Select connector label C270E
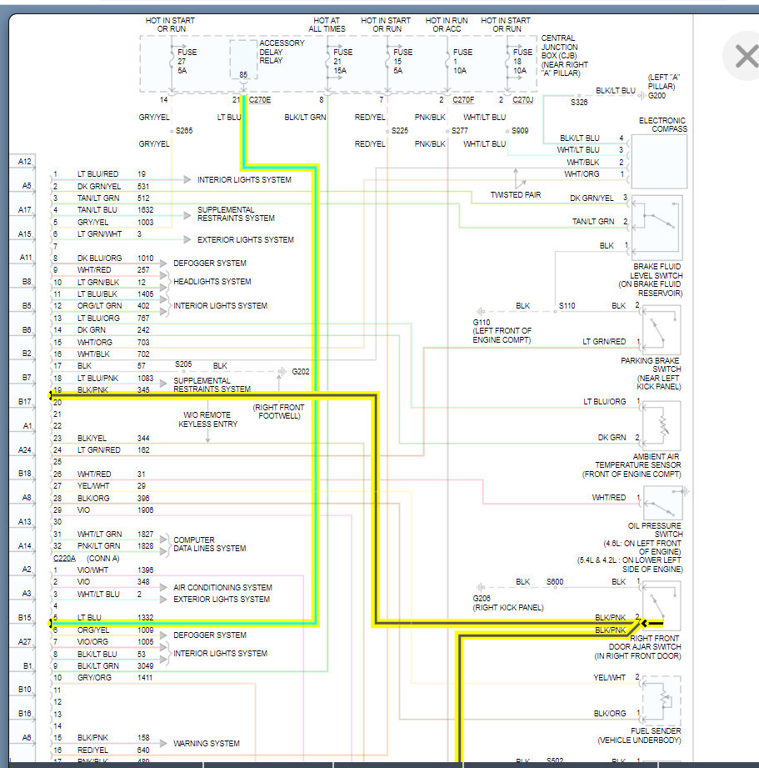 (x=259, y=100)
